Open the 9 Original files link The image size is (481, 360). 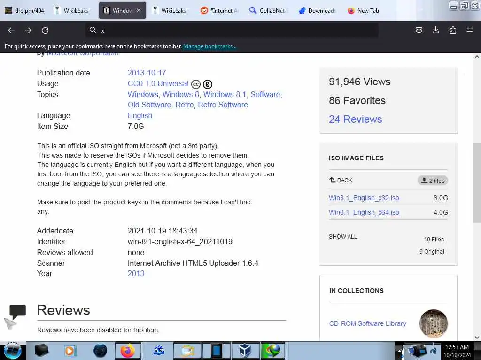point(432,252)
